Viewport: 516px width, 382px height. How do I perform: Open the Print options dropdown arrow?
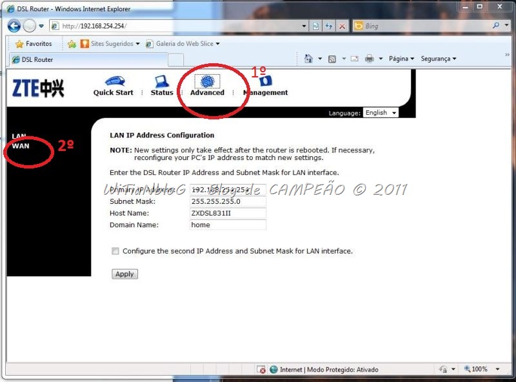click(x=381, y=59)
